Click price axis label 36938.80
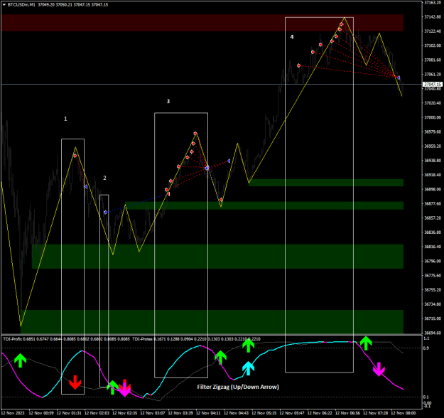 click(x=433, y=161)
